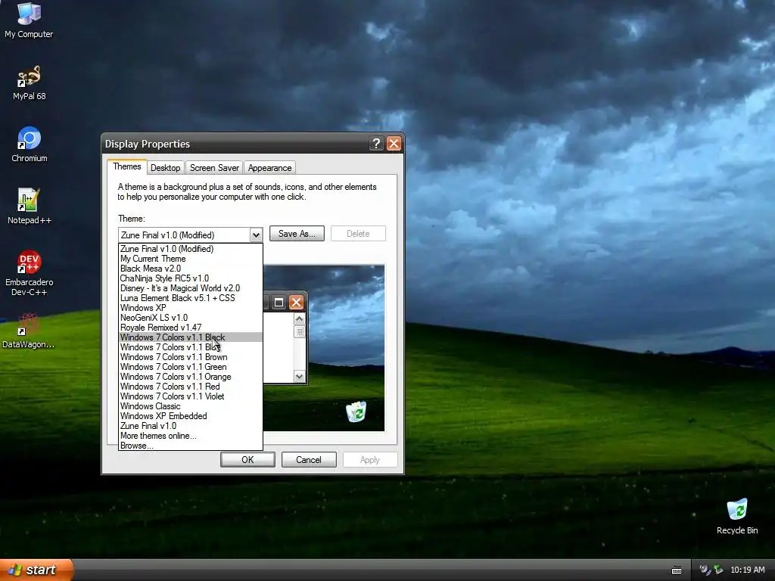The image size is (775, 581).
Task: Choose Windows 7 Colors v1.1 Black
Action: coord(190,337)
